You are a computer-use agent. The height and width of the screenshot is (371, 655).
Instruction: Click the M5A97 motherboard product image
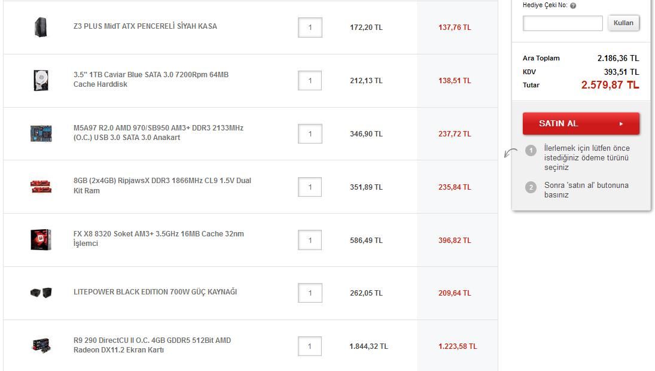tap(41, 133)
